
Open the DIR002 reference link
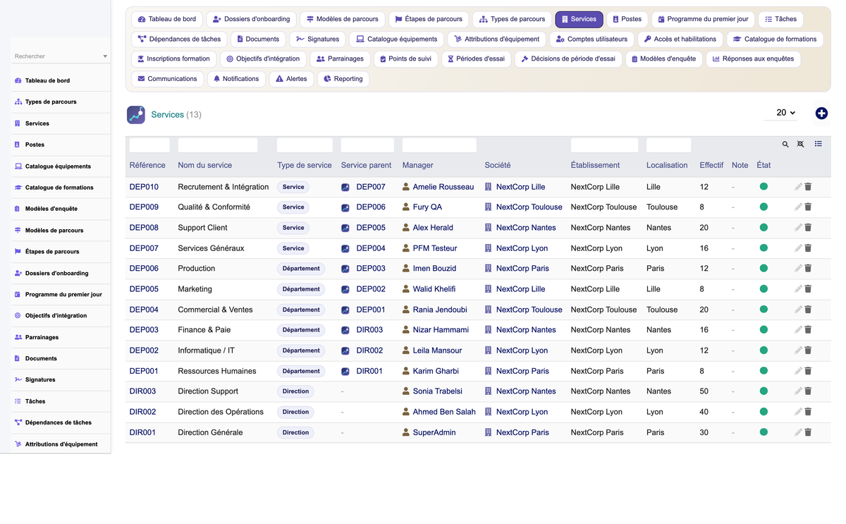click(x=143, y=412)
